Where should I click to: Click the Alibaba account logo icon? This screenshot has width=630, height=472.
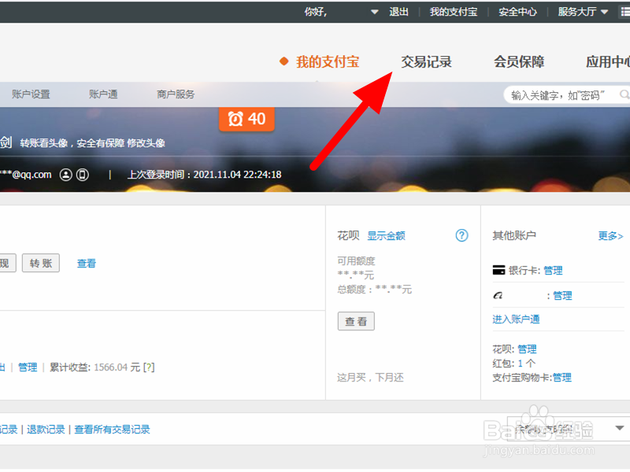pyautogui.click(x=498, y=296)
